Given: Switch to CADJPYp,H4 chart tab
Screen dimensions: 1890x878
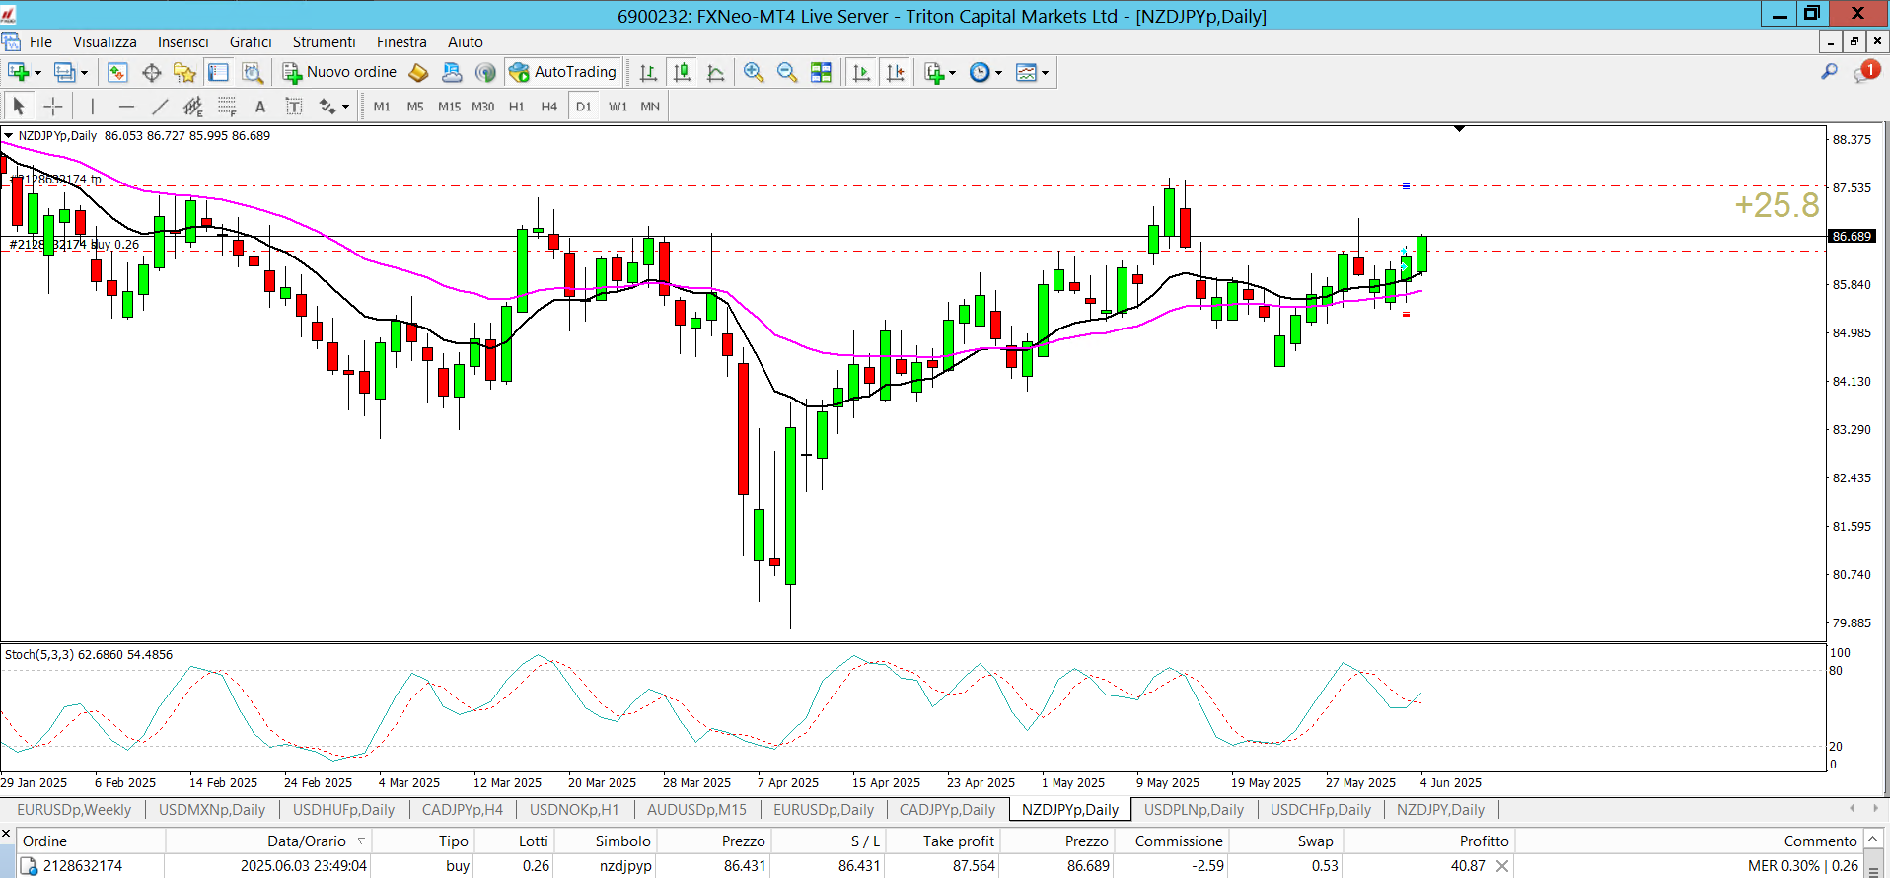Looking at the screenshot, I should pos(463,809).
